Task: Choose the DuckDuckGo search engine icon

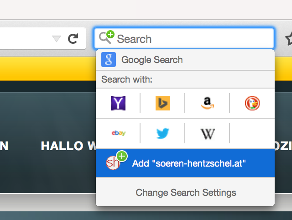Action: coord(252,104)
